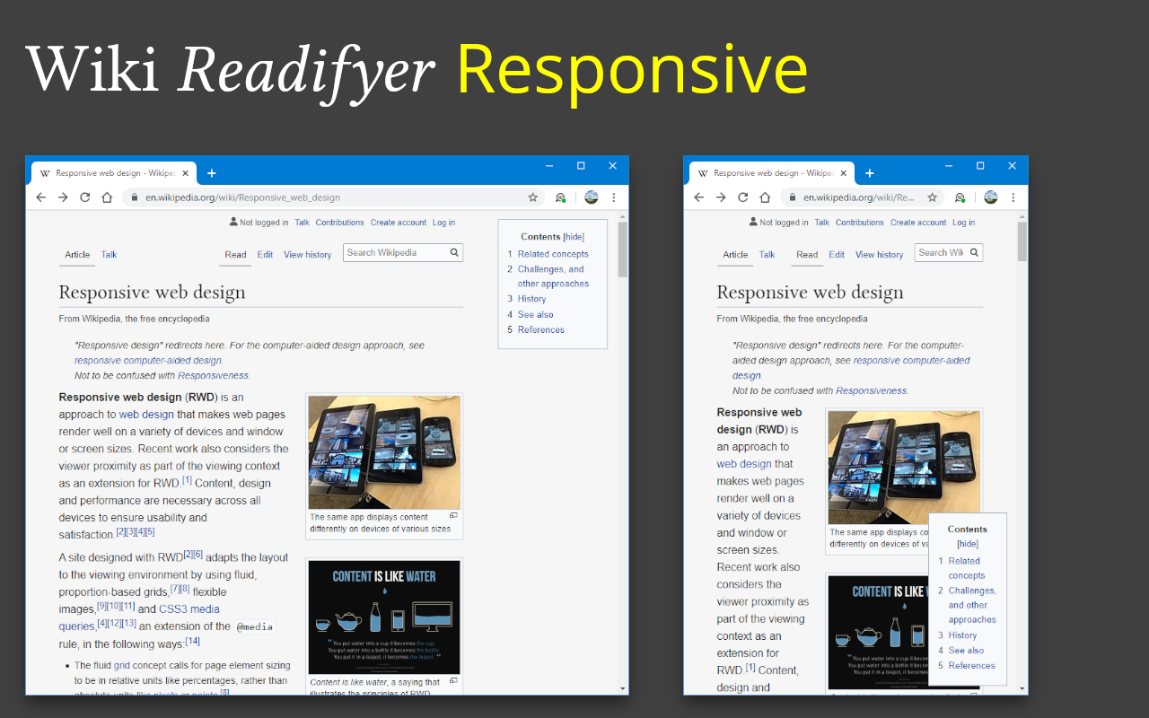This screenshot has height=718, width=1149.
Task: Open a new tab in the right browser window
Action: coord(870,173)
